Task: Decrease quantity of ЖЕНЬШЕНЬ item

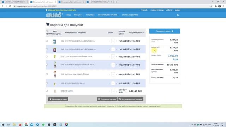Action: point(109,91)
